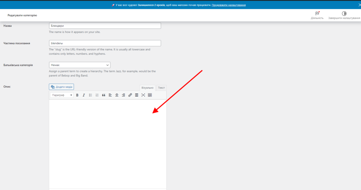Align text to the left
Viewport: 361px width, 190px height.
(110, 95)
